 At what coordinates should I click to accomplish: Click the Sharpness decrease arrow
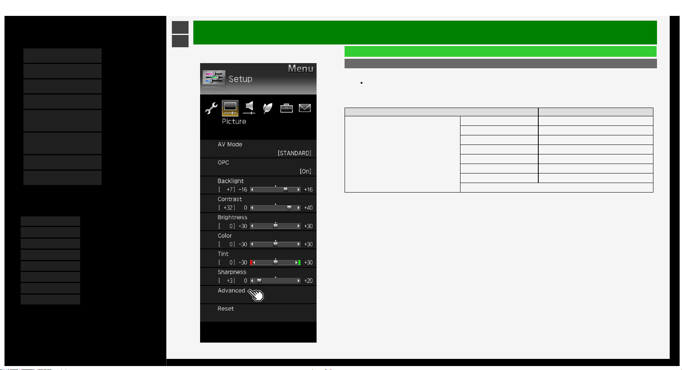[x=252, y=281]
